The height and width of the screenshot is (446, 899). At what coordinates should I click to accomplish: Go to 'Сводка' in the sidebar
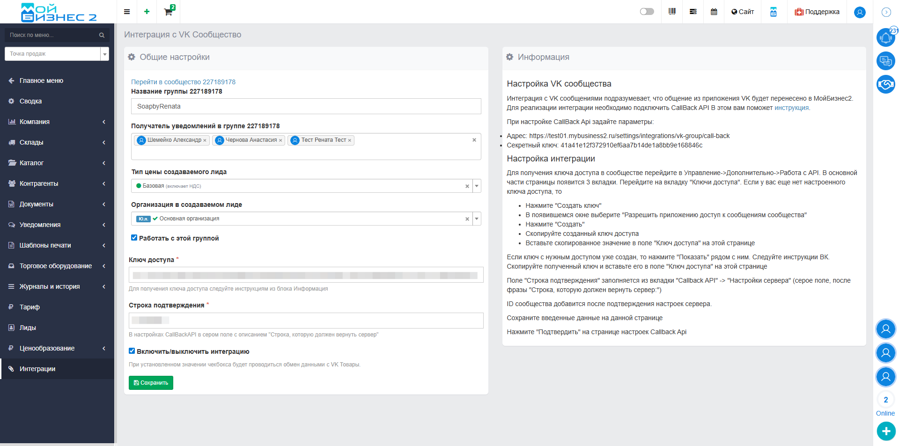[x=30, y=101]
